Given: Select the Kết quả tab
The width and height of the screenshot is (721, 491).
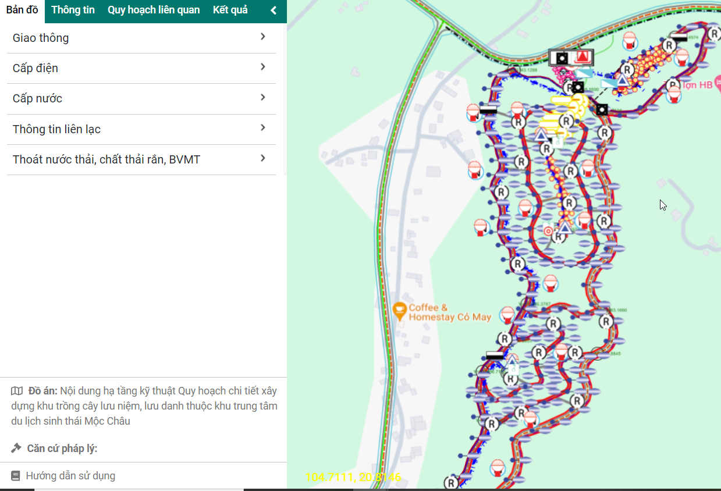Looking at the screenshot, I should pos(230,10).
